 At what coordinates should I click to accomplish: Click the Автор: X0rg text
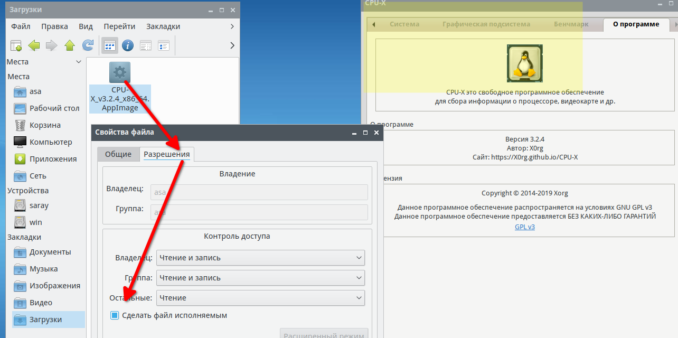click(x=525, y=148)
